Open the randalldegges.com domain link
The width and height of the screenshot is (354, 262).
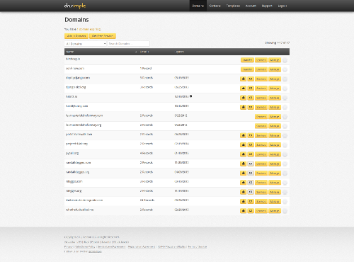coord(78,163)
